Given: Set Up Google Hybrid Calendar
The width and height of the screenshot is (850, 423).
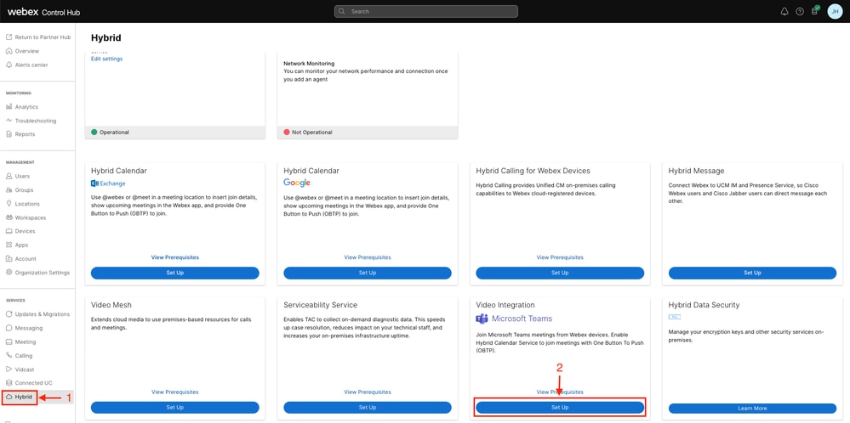Looking at the screenshot, I should pos(368,274).
